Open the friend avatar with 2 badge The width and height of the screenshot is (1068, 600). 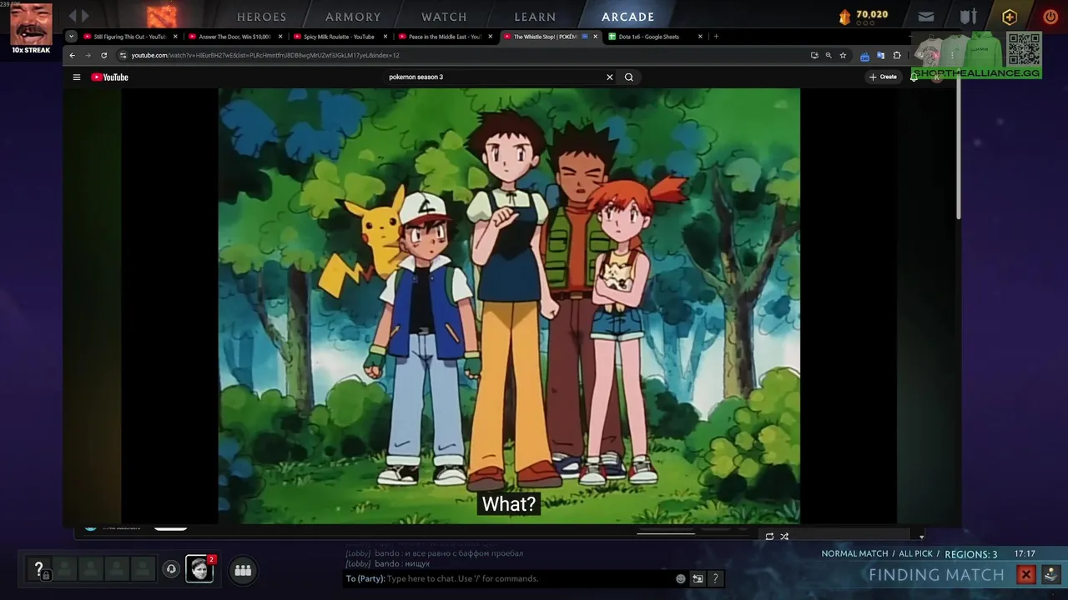(199, 568)
